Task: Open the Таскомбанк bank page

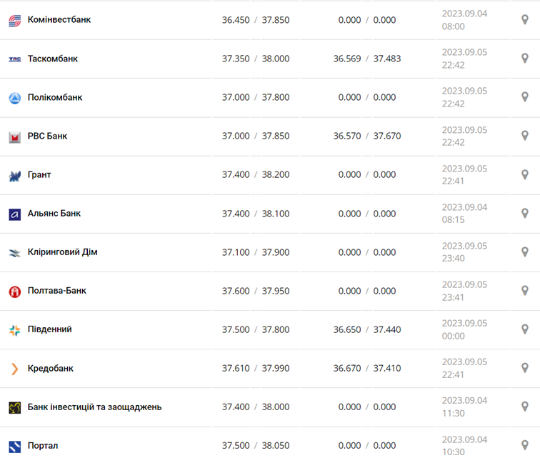Action: coord(53,59)
